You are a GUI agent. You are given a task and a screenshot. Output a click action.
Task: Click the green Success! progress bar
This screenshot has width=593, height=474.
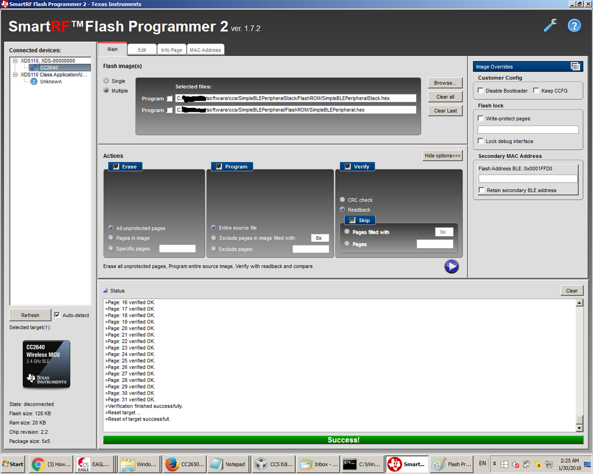(343, 440)
